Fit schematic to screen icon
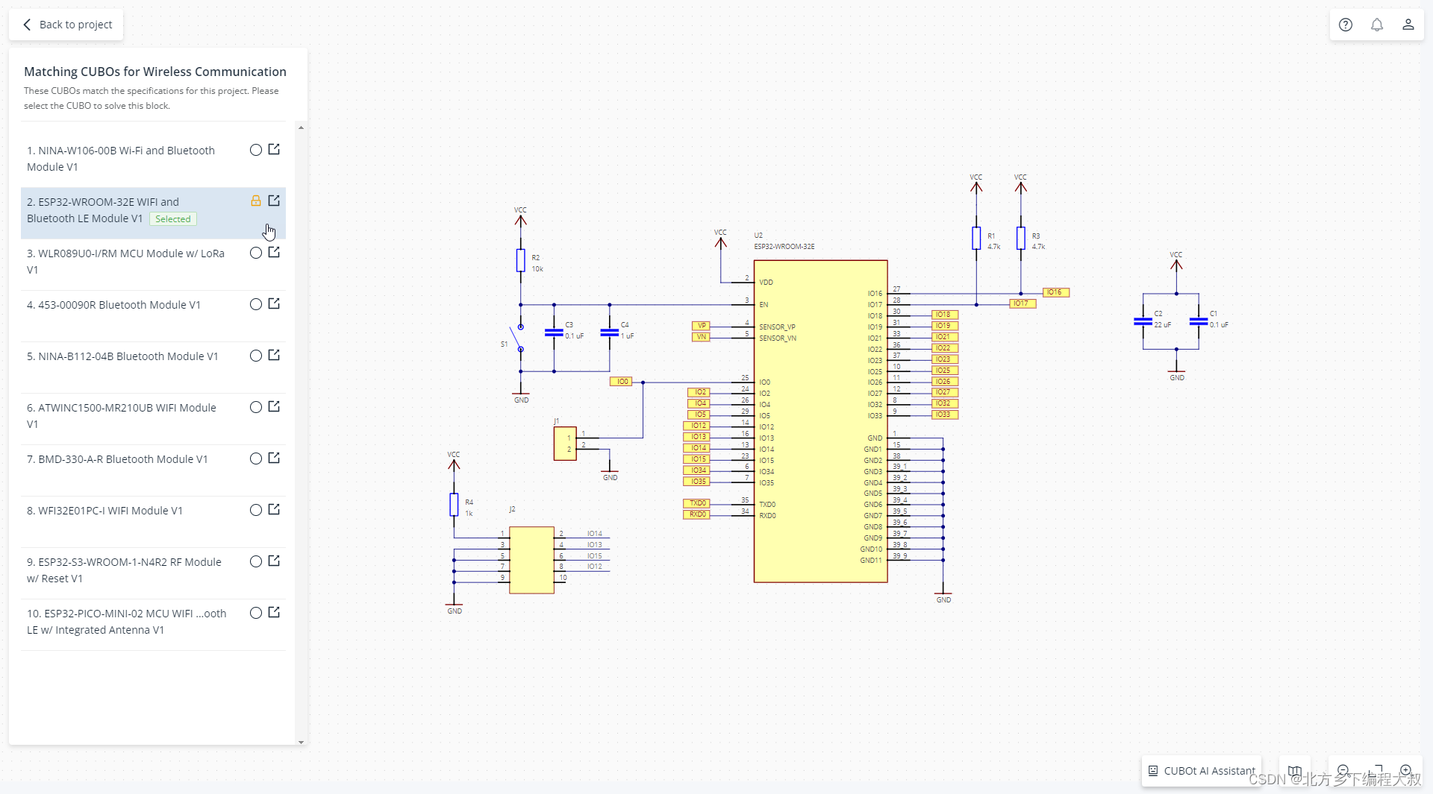This screenshot has width=1433, height=794. point(1375,771)
